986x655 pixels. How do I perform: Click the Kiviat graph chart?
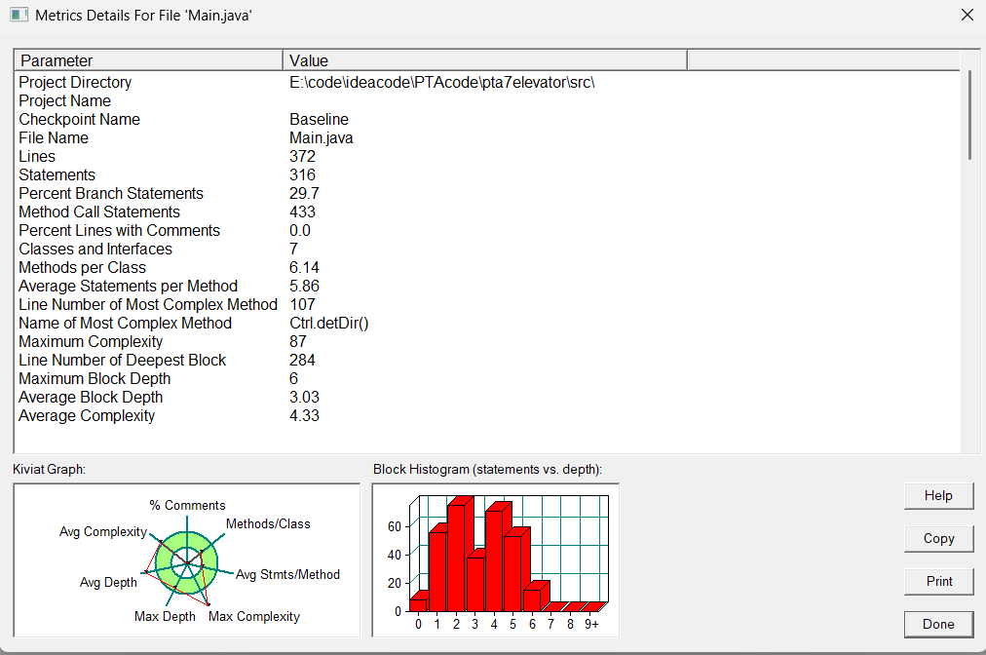pyautogui.click(x=187, y=560)
